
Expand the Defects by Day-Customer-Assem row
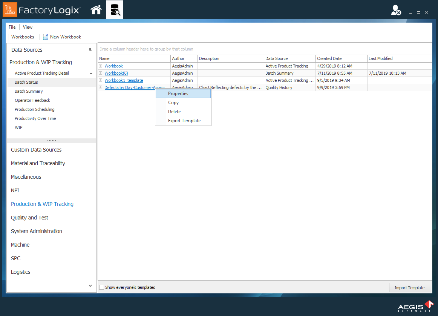pyautogui.click(x=100, y=87)
